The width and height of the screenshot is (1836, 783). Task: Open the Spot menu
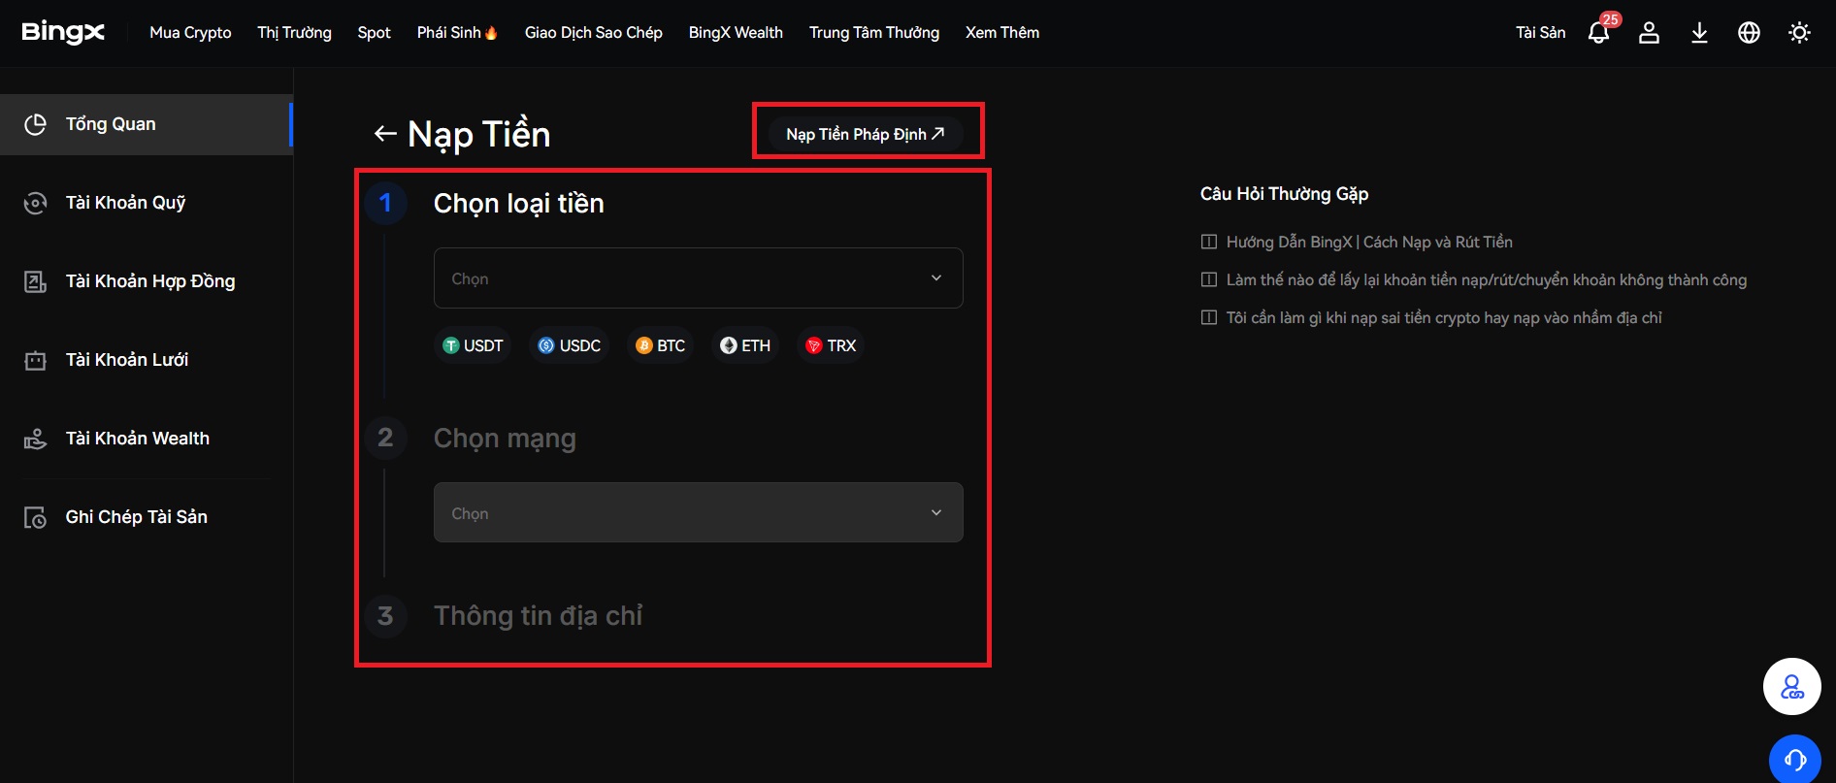[374, 32]
